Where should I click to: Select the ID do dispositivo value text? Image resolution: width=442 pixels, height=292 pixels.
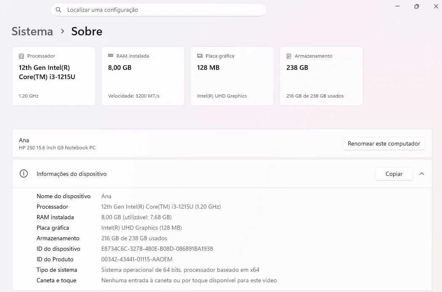157,249
